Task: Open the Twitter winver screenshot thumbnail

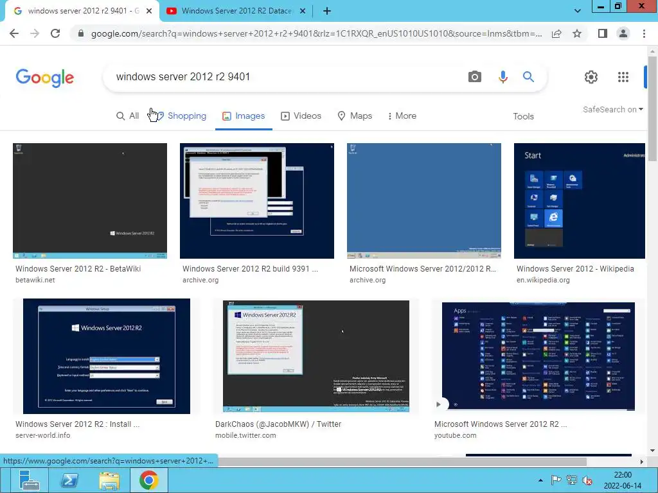Action: coord(316,356)
